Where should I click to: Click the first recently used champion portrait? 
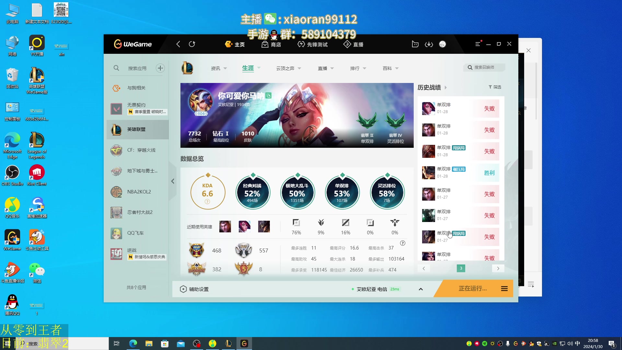tap(225, 227)
